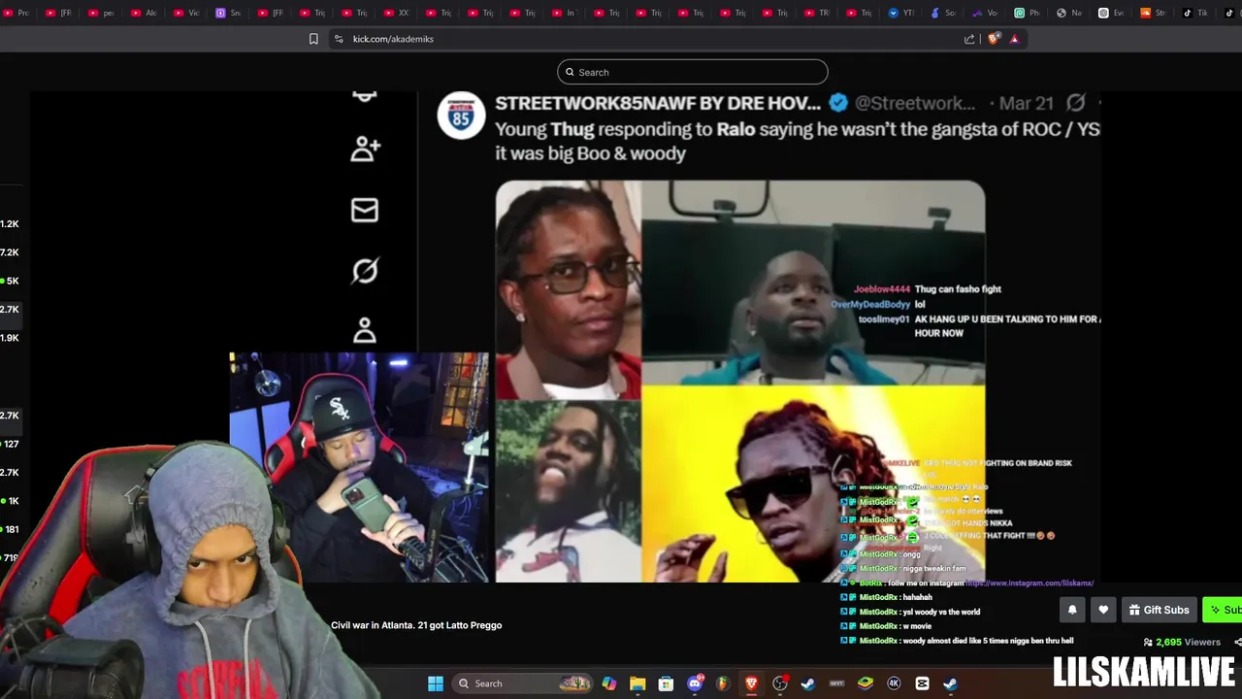Viewport: 1242px width, 699px height.
Task: Open the Instagram link in chat
Action: click(1030, 583)
